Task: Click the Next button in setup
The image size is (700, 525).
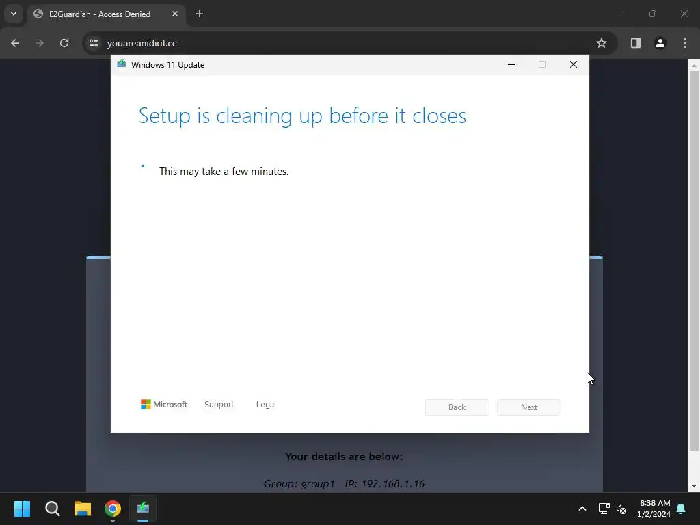Action: 529,407
